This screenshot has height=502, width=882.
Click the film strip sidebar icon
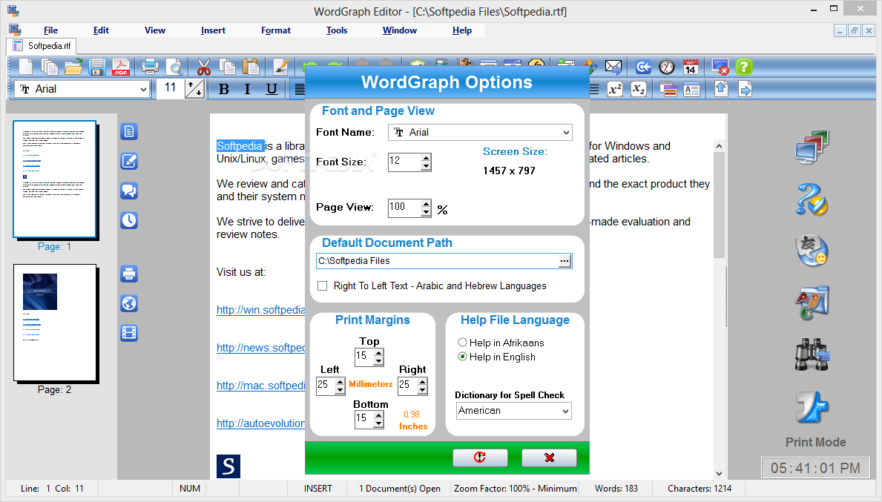click(129, 333)
